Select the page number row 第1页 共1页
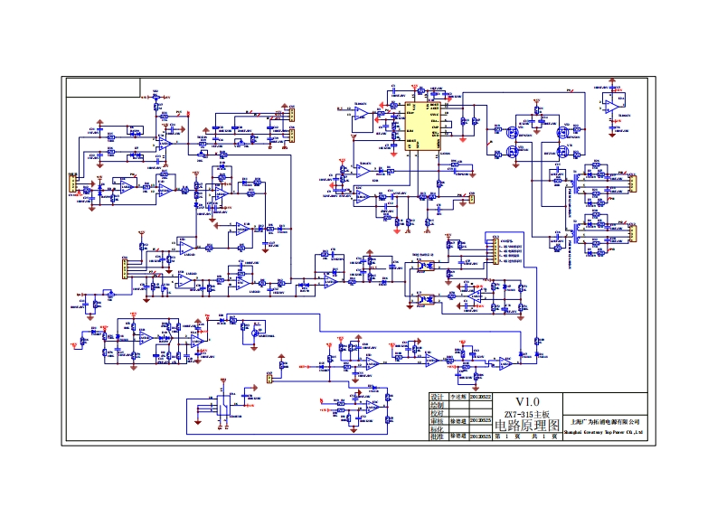 pos(526,437)
